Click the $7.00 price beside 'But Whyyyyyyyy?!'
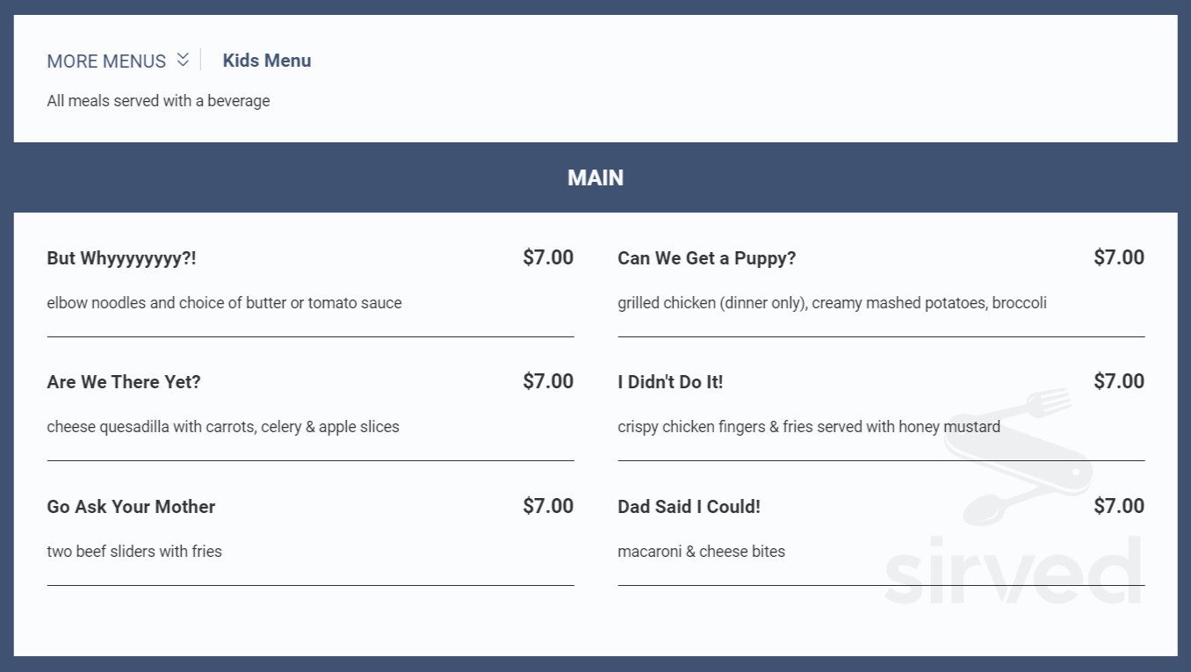 click(x=547, y=257)
